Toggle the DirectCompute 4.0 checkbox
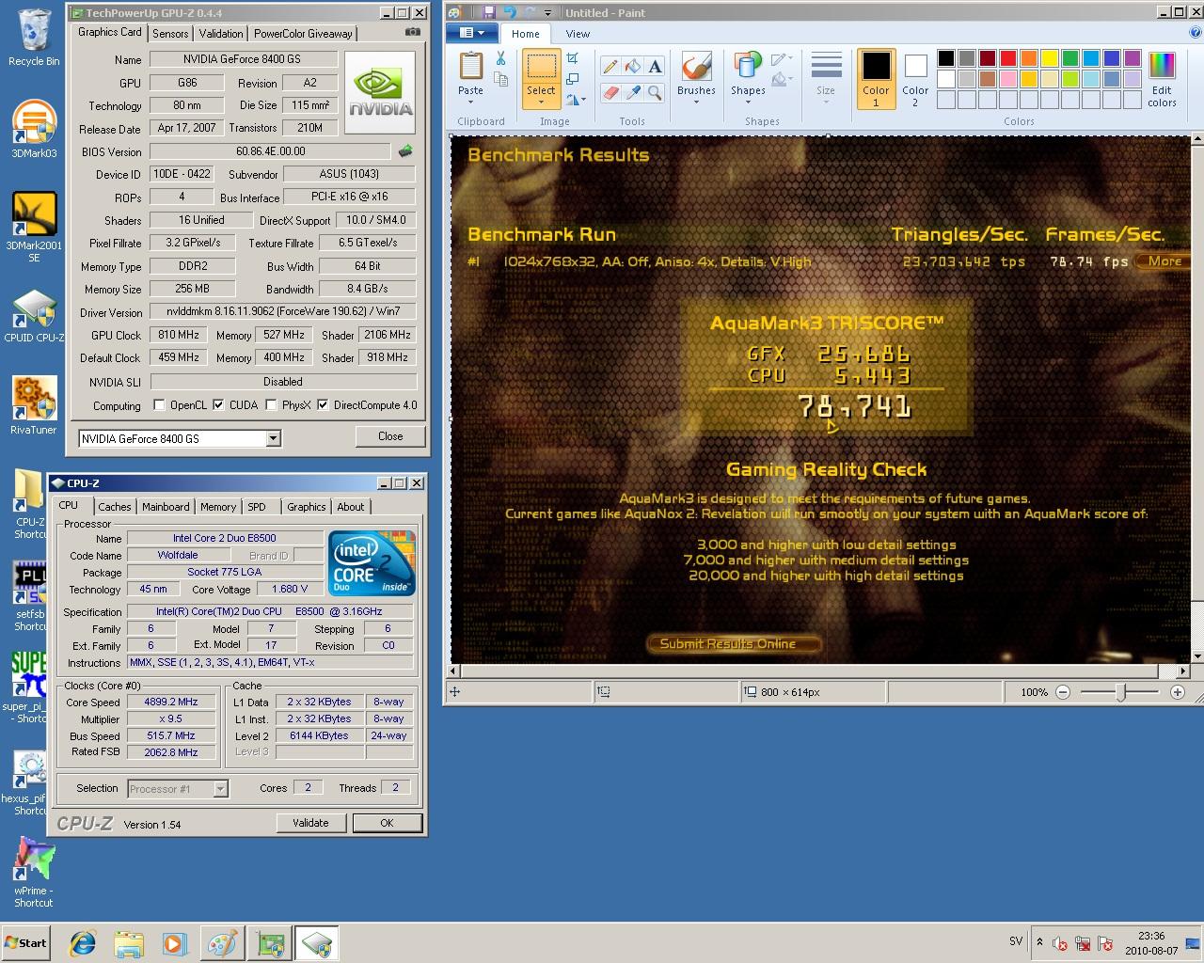The width and height of the screenshot is (1204, 963). point(323,405)
